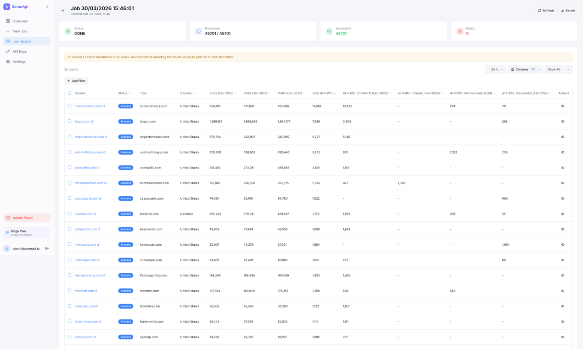View details eye icon for bellybandit.com row
Screen dimensions: 583x349
coord(563,229)
